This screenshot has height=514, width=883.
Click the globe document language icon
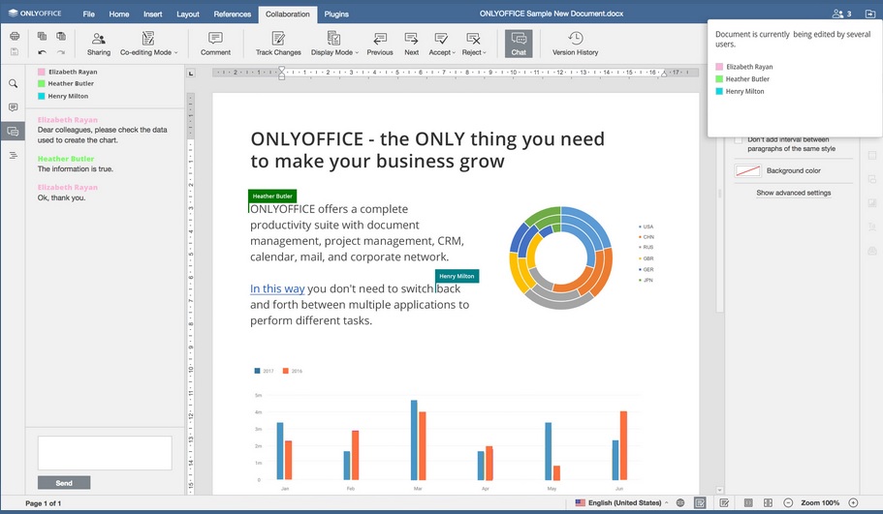pos(680,502)
